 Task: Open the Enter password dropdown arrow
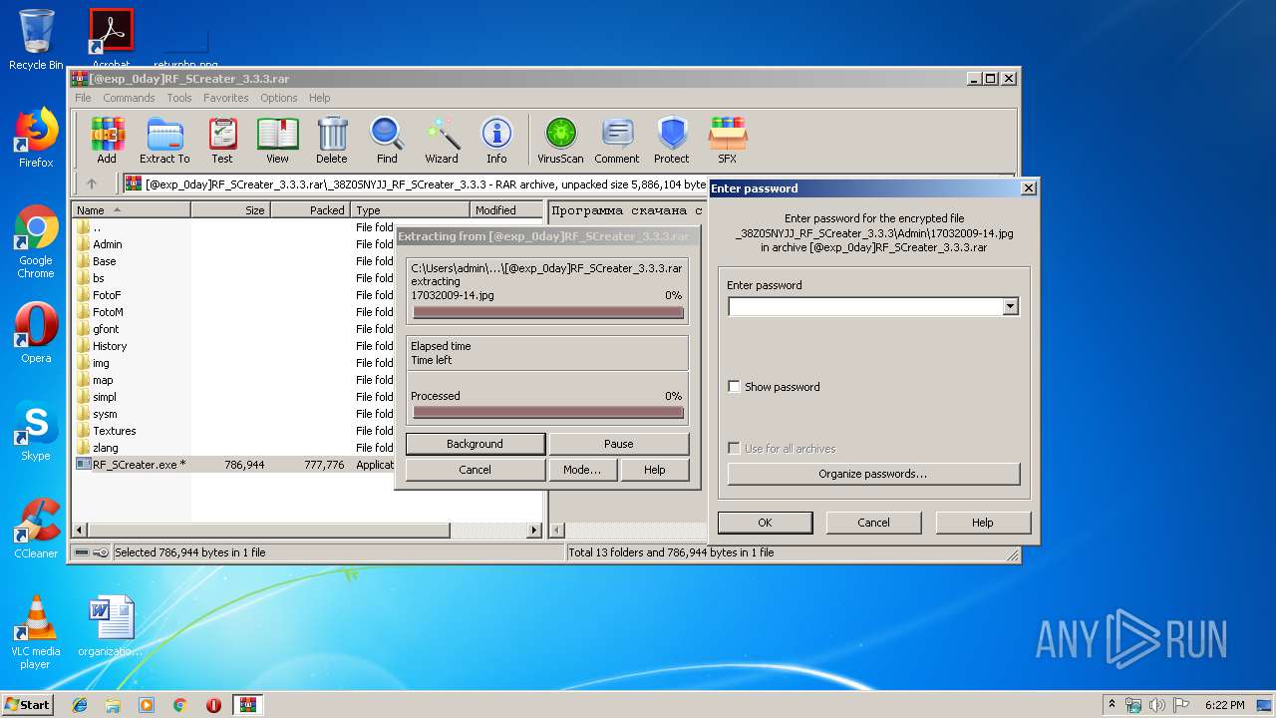point(1010,307)
